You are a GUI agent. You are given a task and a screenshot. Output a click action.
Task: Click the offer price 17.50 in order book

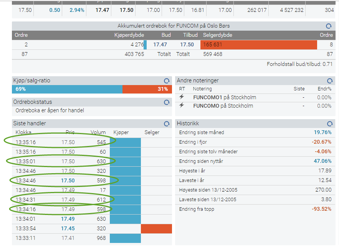tap(187, 45)
